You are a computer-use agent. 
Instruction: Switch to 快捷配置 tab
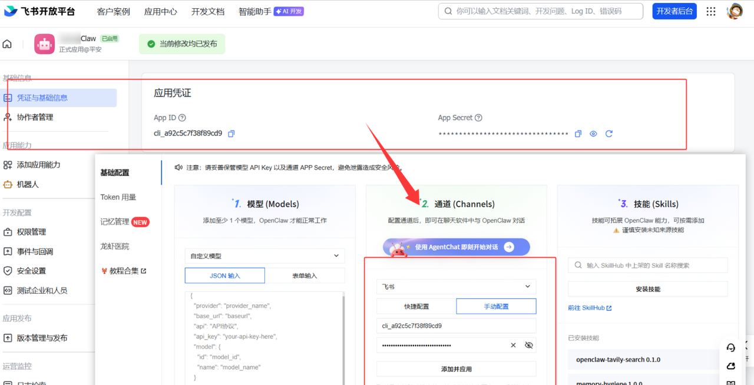click(x=416, y=306)
